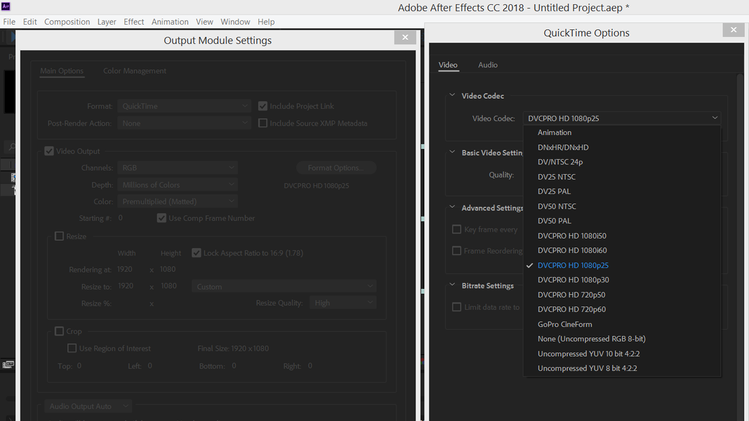Toggle the Frame Reordering checkbox

[x=457, y=251]
